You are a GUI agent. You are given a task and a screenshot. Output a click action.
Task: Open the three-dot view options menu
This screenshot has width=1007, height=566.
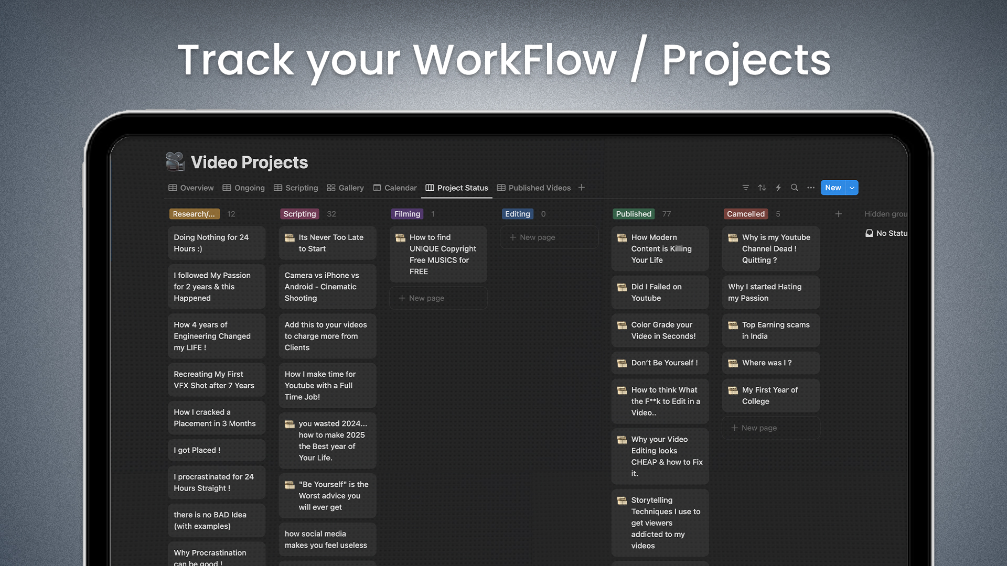[x=811, y=188]
